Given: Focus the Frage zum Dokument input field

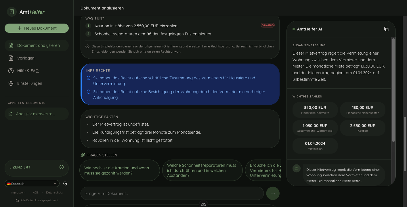Looking at the screenshot, I should click(172, 193).
